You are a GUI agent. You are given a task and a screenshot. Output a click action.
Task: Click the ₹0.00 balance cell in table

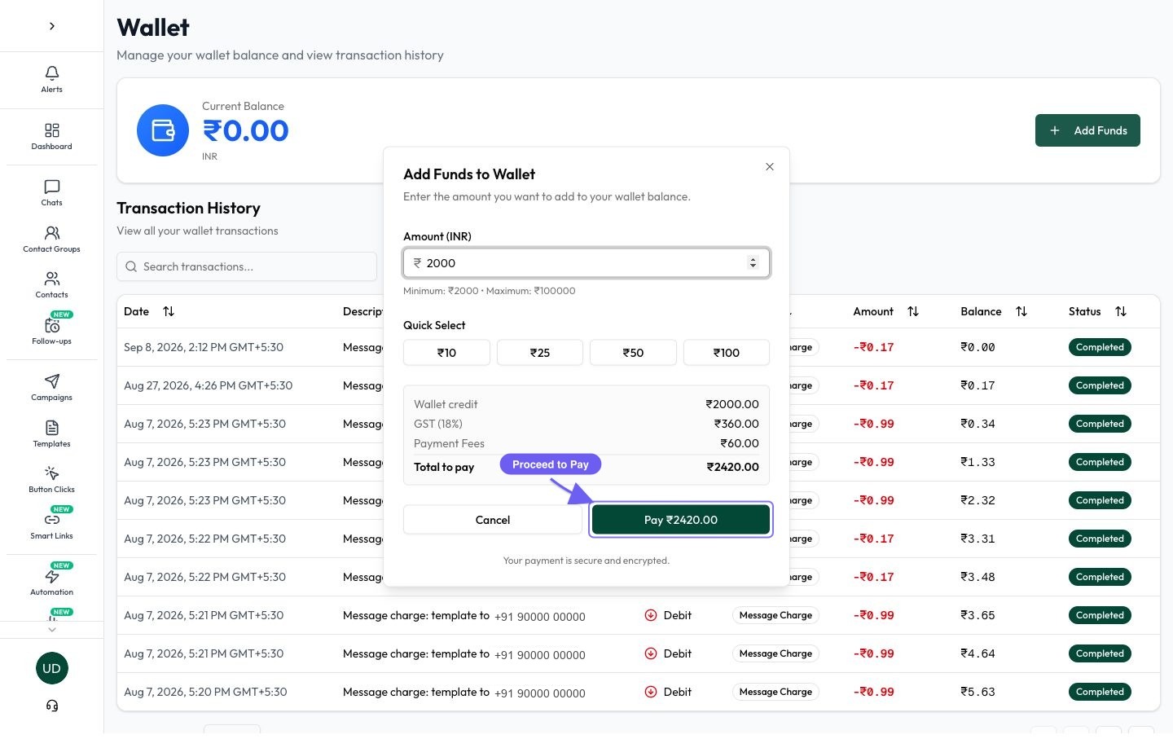click(977, 347)
